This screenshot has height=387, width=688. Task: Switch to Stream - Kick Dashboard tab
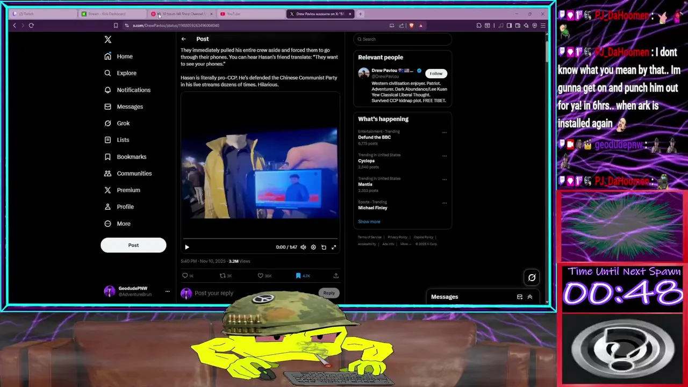point(112,14)
